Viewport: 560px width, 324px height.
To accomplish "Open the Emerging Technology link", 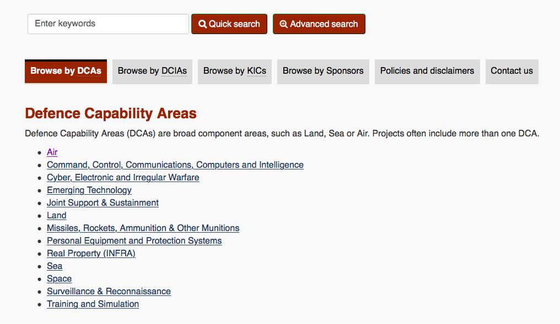I will pyautogui.click(x=89, y=190).
